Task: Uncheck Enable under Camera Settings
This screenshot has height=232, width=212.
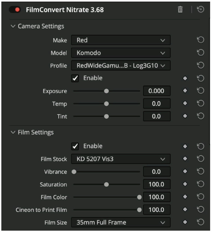Action: click(x=76, y=78)
